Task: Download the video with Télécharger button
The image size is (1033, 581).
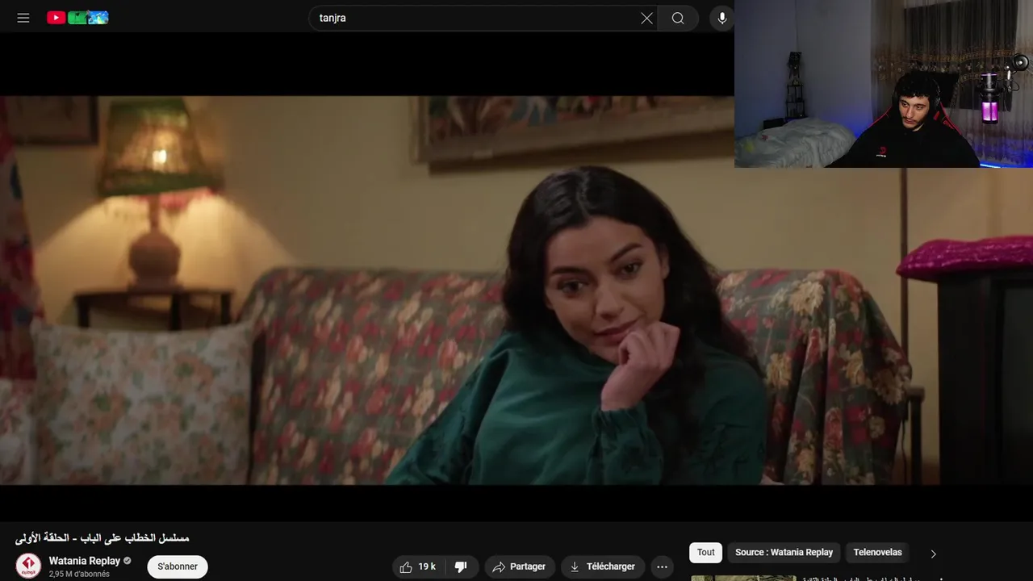Action: [x=603, y=566]
